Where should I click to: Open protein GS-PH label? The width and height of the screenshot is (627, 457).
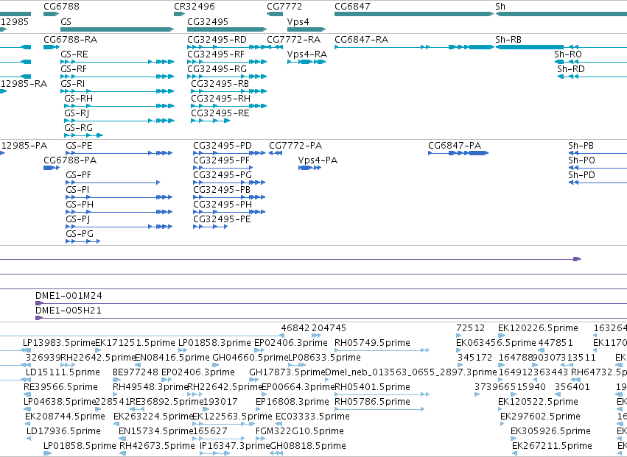80,205
